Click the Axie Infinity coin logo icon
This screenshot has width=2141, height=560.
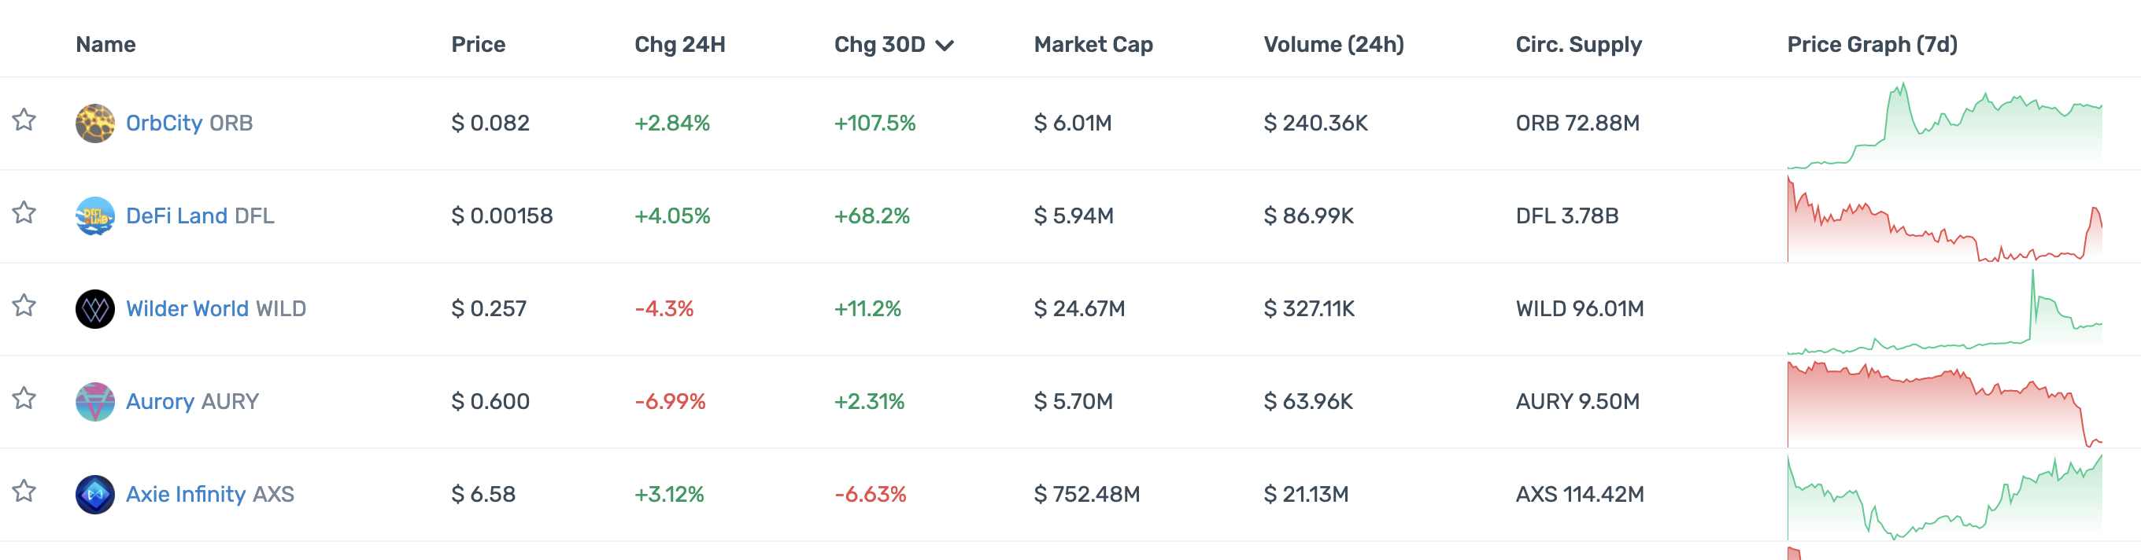[x=94, y=495]
